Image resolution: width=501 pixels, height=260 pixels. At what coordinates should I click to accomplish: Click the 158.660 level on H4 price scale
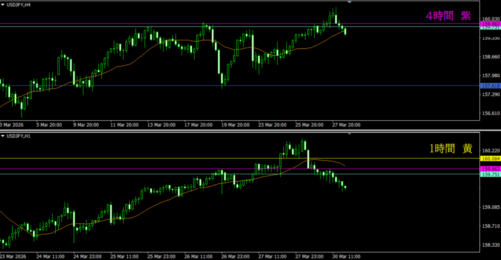pyautogui.click(x=492, y=57)
